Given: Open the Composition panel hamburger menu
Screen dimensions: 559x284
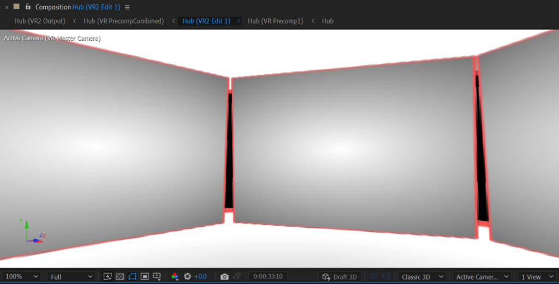Looking at the screenshot, I should pyautogui.click(x=127, y=7).
